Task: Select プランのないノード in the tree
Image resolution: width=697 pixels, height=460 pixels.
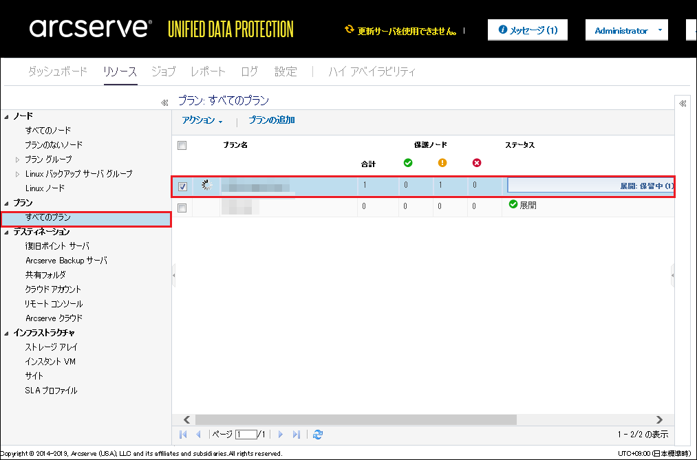Action: 54,145
